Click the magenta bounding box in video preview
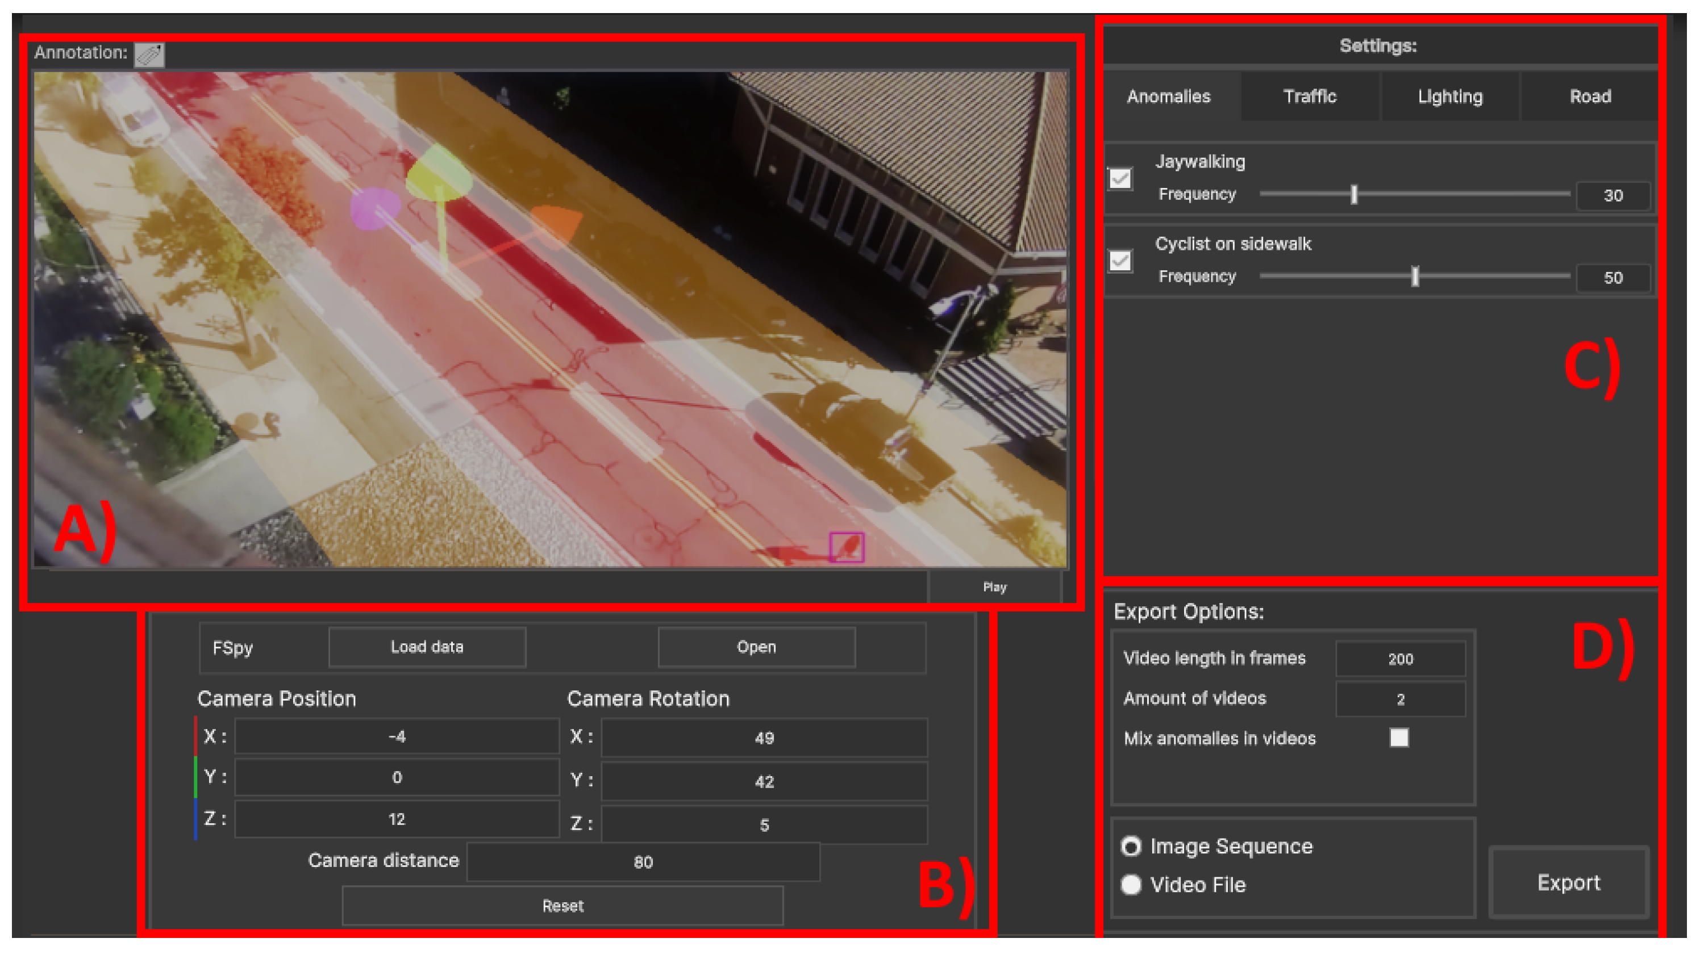The image size is (1700, 955). click(846, 547)
